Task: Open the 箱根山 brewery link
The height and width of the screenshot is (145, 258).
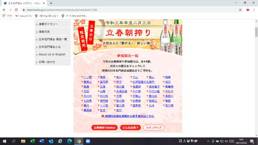Action: point(153,101)
